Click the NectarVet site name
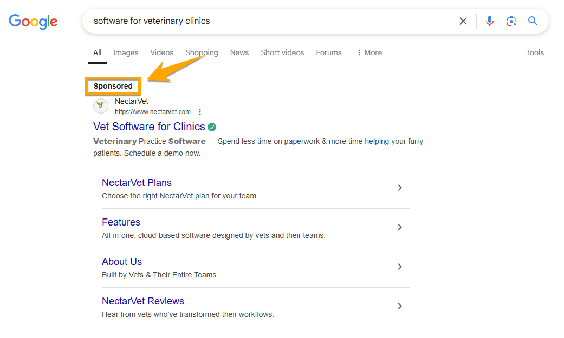The height and width of the screenshot is (338, 564). click(x=132, y=101)
